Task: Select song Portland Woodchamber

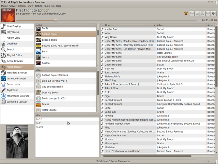Action: (x=158, y=124)
